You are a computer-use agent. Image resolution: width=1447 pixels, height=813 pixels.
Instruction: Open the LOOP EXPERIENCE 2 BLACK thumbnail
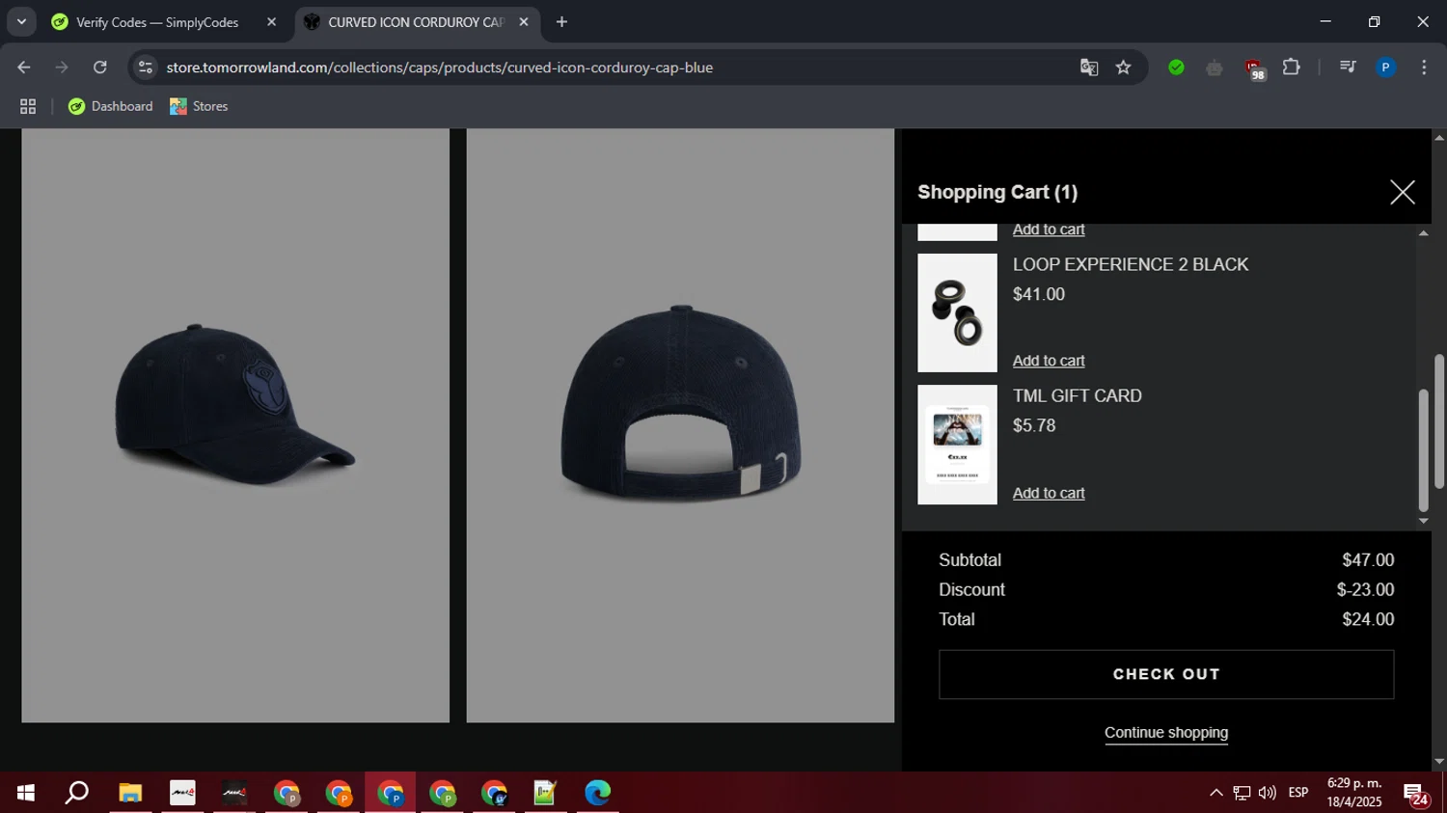pos(957,312)
